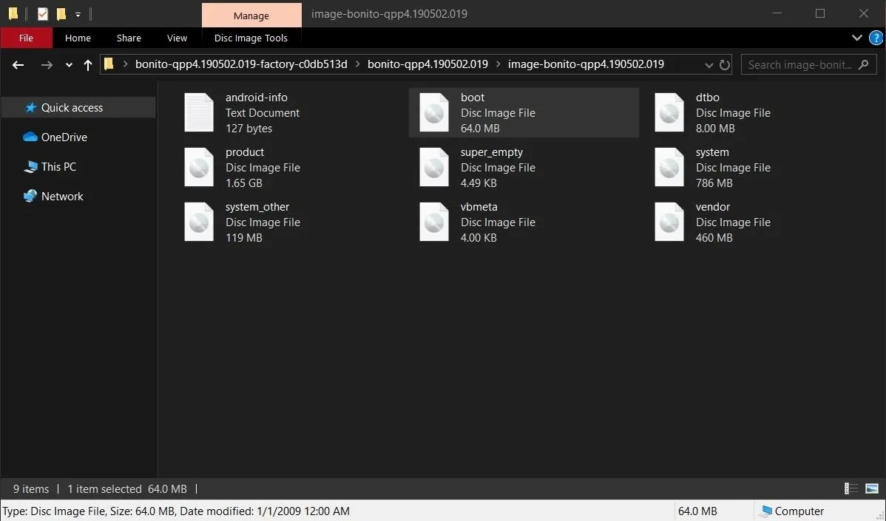
Task: Click the 119 MB size text
Action: tap(244, 238)
